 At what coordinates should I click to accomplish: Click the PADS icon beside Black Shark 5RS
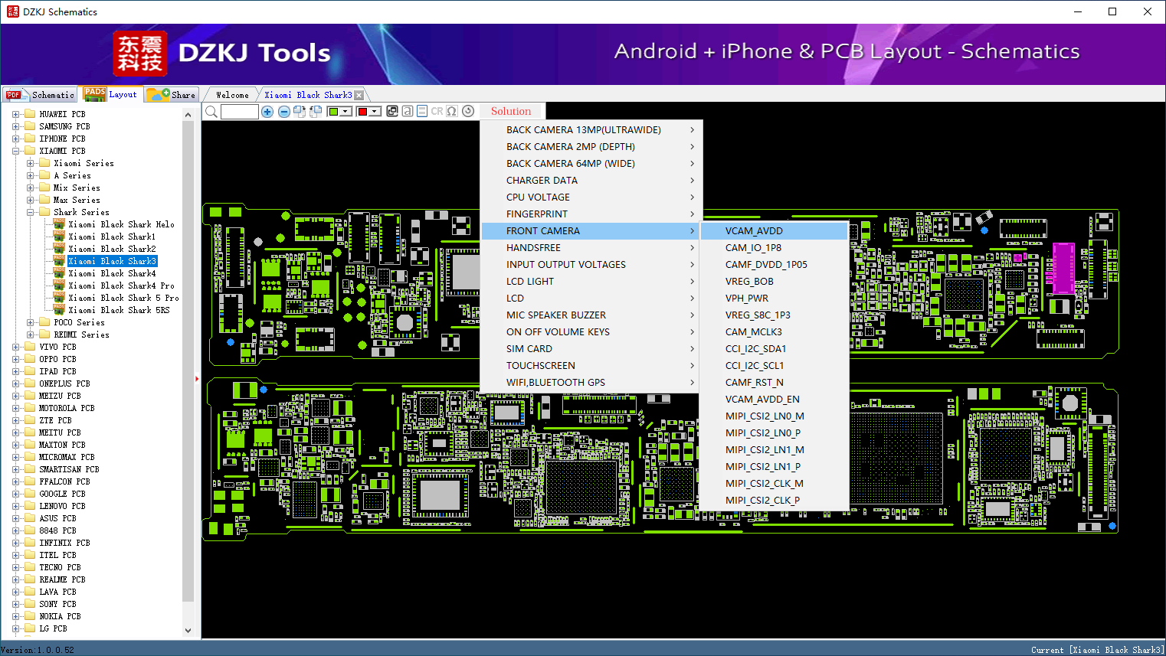[59, 310]
